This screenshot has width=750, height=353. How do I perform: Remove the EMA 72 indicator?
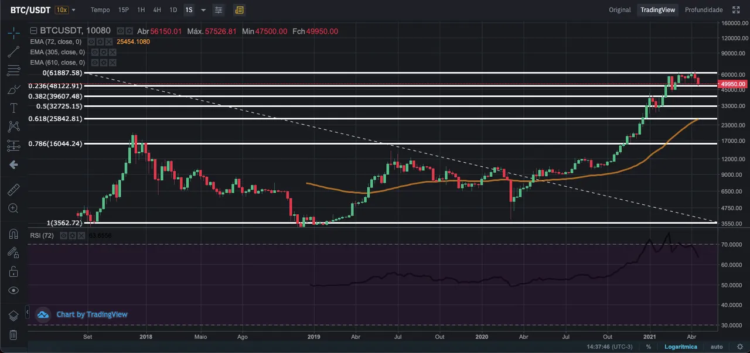coord(109,42)
